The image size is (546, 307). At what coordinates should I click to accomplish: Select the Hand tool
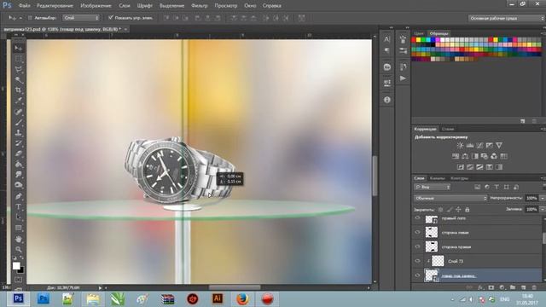[x=19, y=239]
